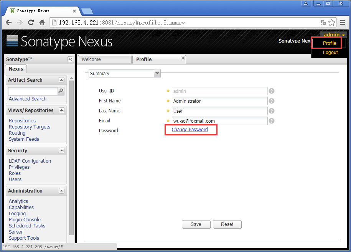Click the help icon next to Last Name
Image resolution: width=351 pixels, height=252 pixels.
point(272,111)
